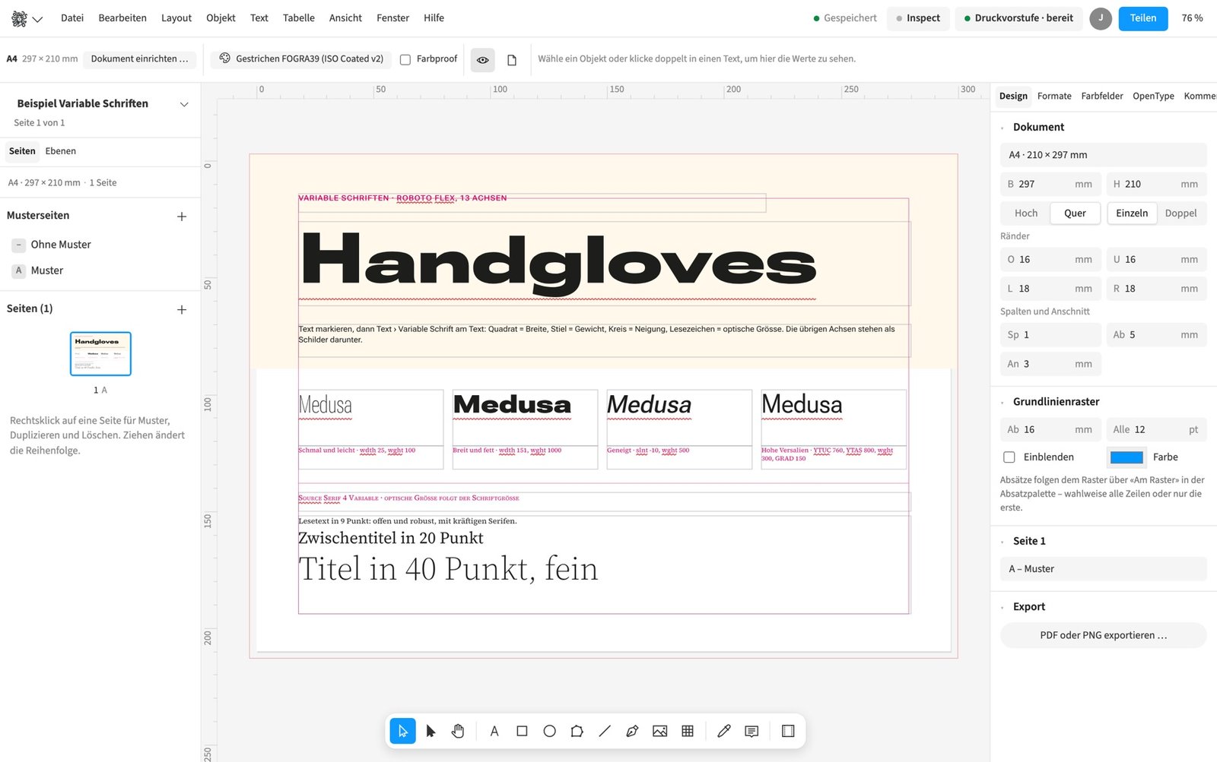The image size is (1217, 762).
Task: Collapse the Export section
Action: pyautogui.click(x=1003, y=607)
